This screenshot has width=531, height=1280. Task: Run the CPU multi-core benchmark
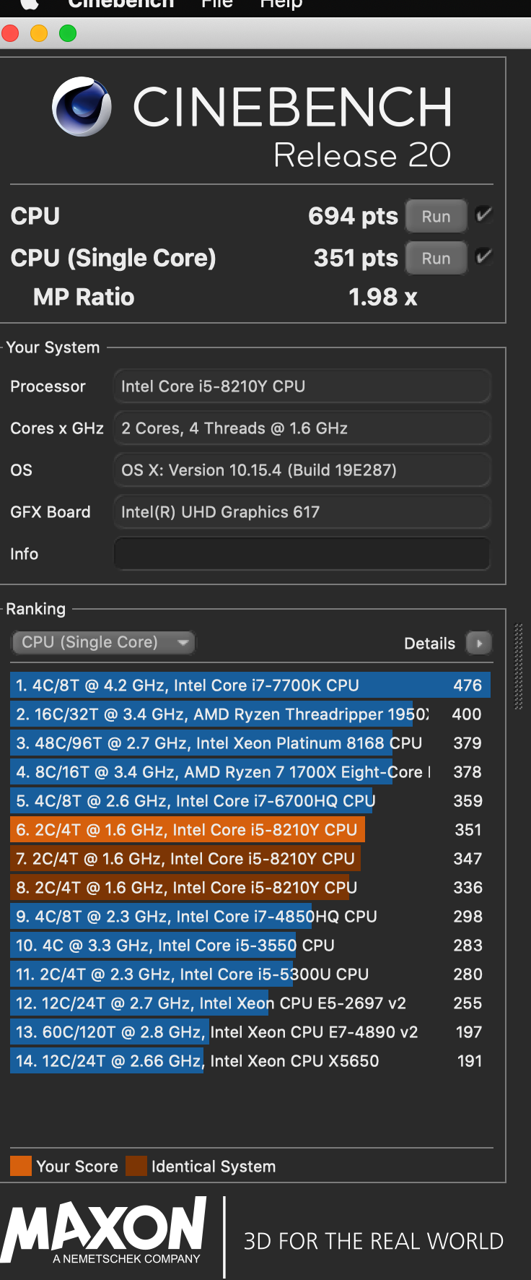coord(436,217)
